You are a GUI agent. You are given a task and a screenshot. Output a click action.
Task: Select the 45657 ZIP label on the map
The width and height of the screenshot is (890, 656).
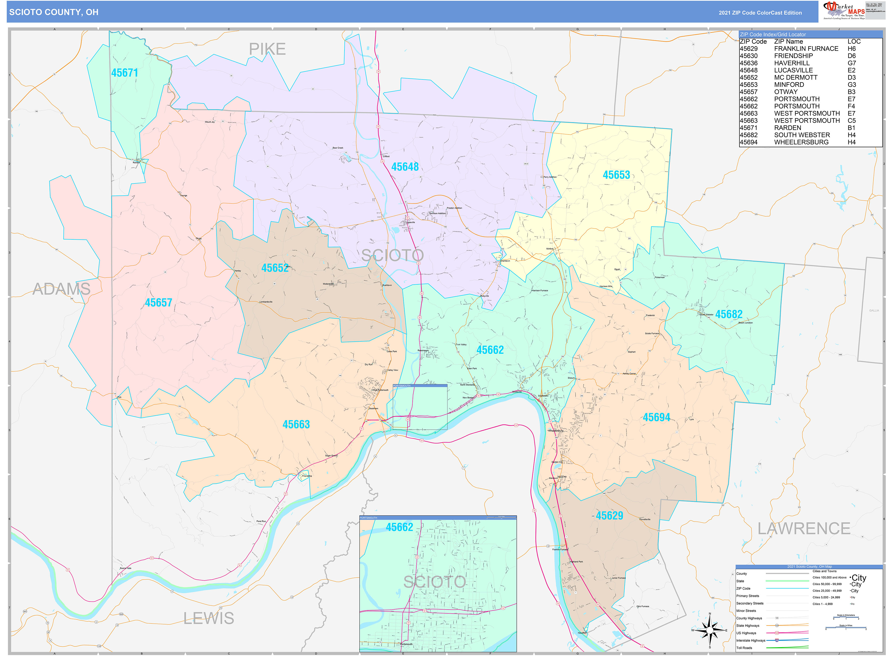[x=158, y=303]
